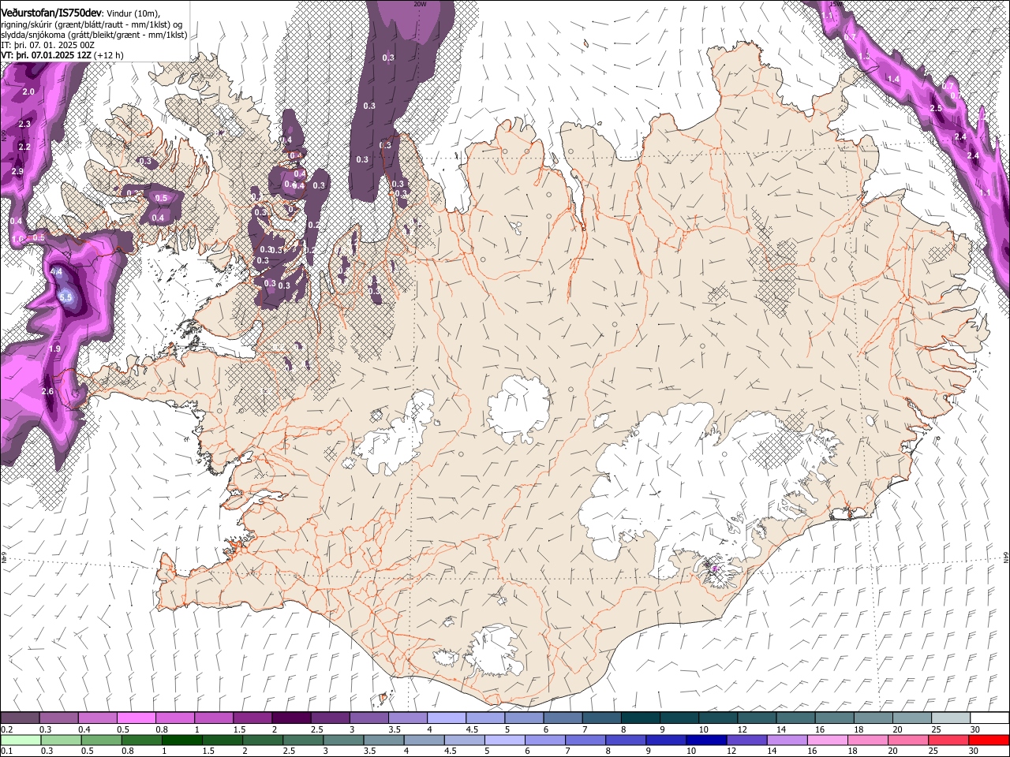Pick the bright pink swatch at 0.5 in snow legend

[x=136, y=718]
